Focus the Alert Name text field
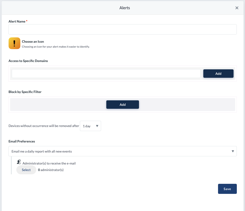 click(x=122, y=29)
